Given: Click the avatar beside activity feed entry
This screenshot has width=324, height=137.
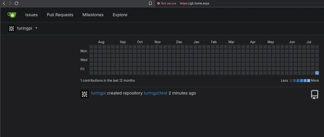Looking at the screenshot, I should [x=84, y=94].
